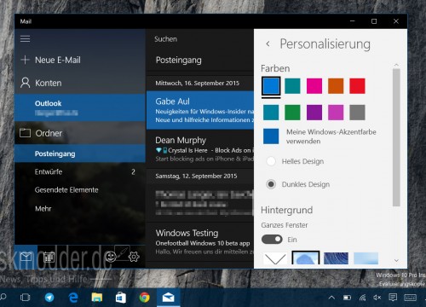Pick the orange accent color swatch
426x307 pixels.
pyautogui.click(x=336, y=86)
